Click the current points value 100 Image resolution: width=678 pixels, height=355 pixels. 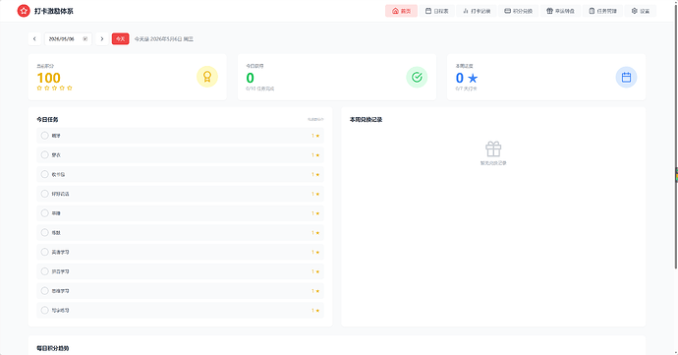(48, 78)
